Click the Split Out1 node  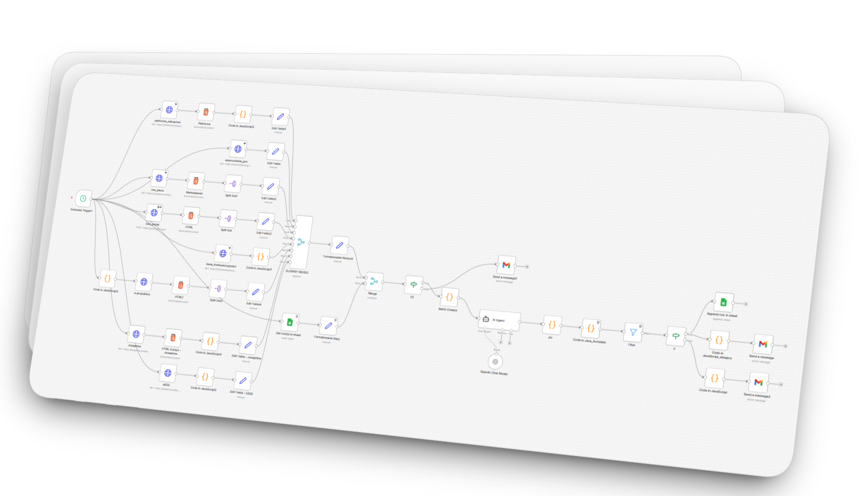pyautogui.click(x=233, y=184)
